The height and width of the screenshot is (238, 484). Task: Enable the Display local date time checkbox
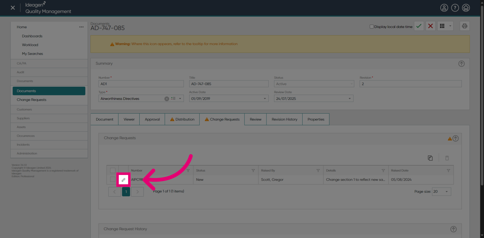(371, 26)
